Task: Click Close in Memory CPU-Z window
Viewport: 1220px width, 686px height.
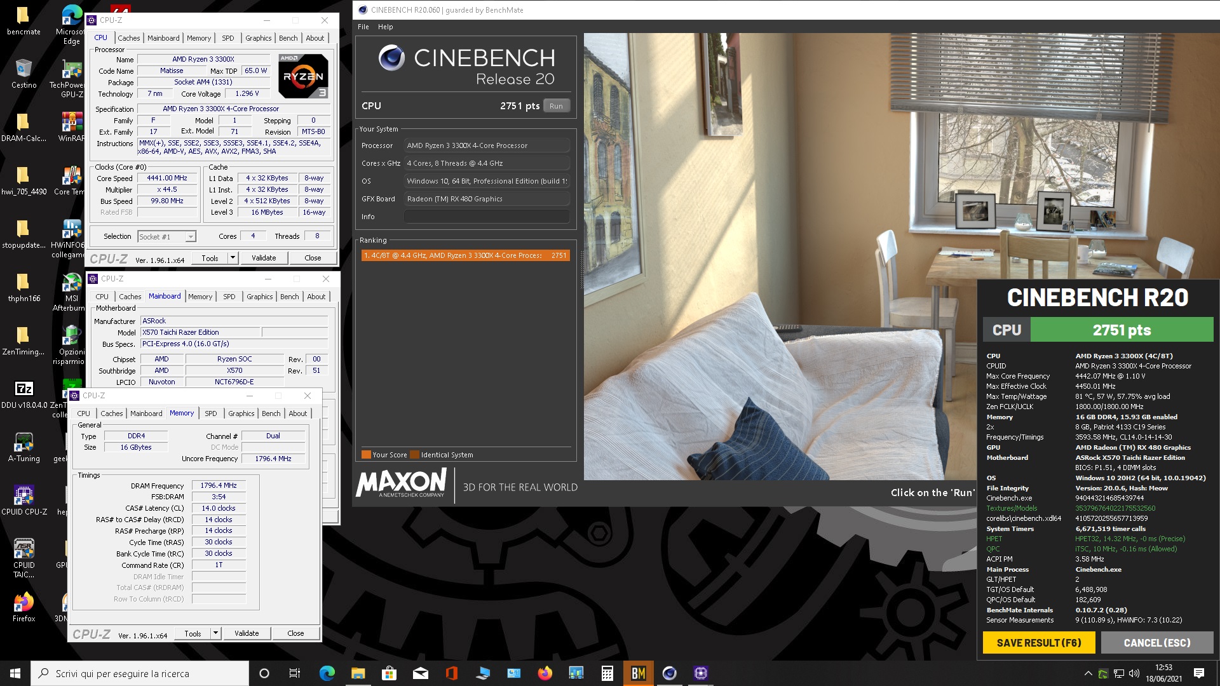Action: (295, 633)
